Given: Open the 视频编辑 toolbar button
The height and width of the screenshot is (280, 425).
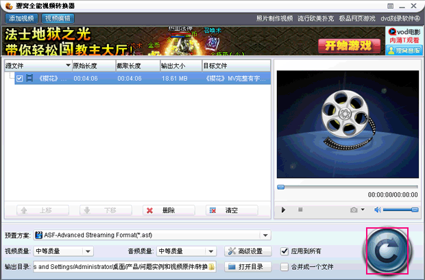Looking at the screenshot, I should (x=58, y=18).
